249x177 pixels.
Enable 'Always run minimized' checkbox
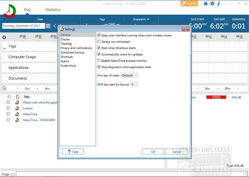pos(99,42)
